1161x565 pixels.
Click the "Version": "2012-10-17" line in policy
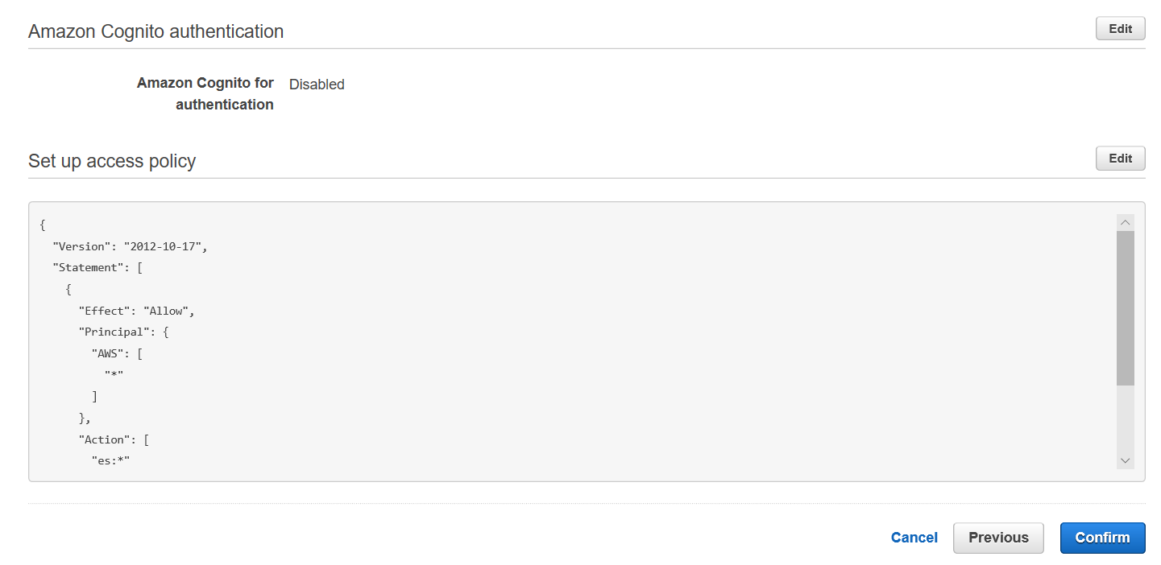tap(130, 246)
